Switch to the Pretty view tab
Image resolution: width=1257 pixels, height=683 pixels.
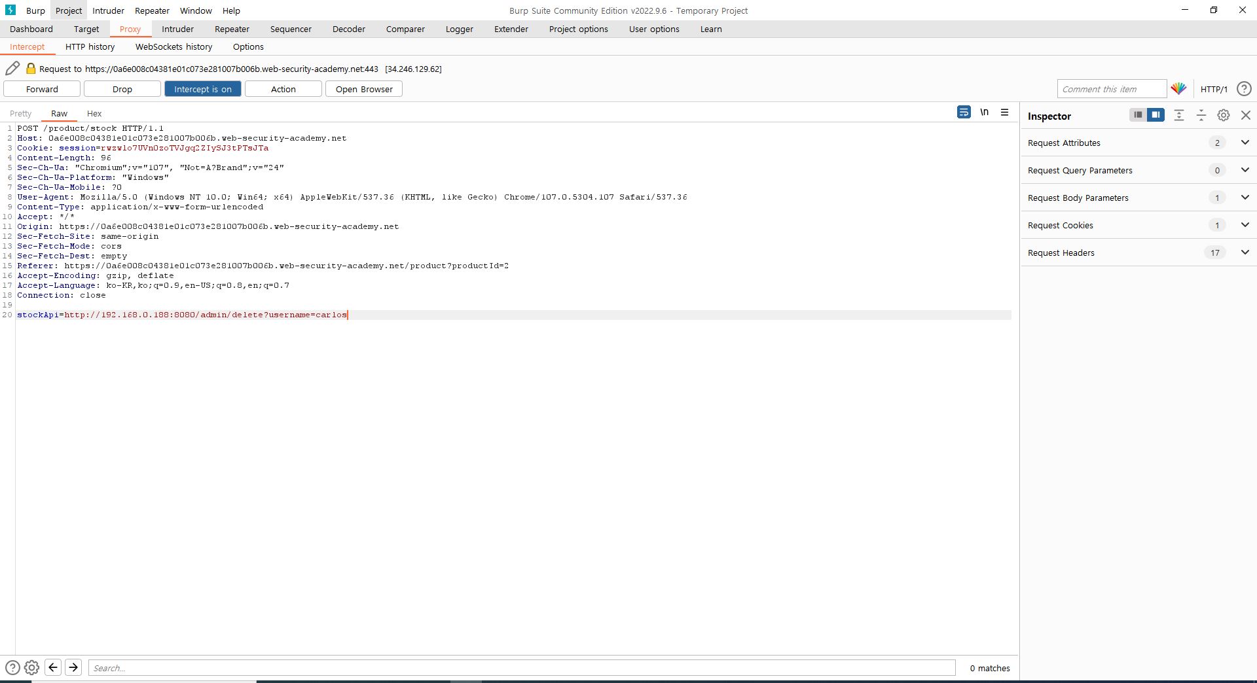(x=20, y=113)
